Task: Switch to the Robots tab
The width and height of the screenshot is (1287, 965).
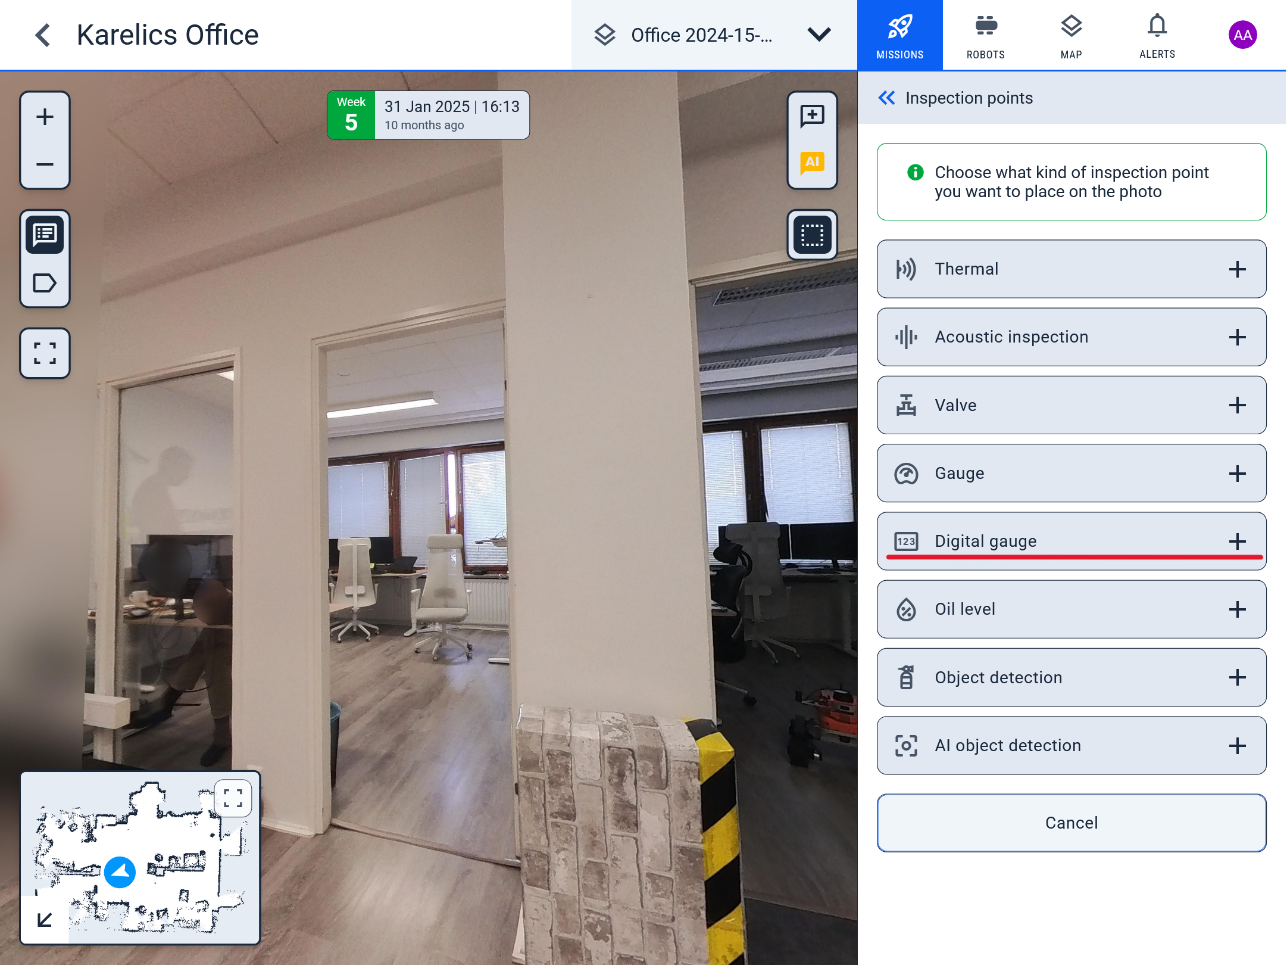Action: coord(985,36)
